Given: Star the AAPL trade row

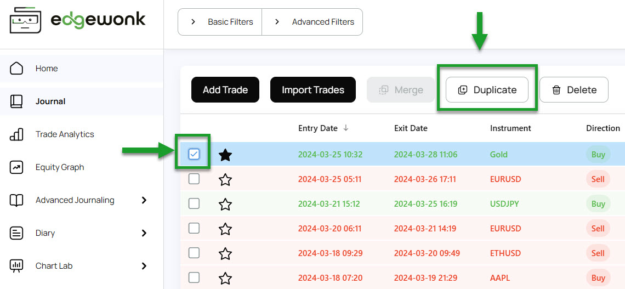Looking at the screenshot, I should 225,278.
